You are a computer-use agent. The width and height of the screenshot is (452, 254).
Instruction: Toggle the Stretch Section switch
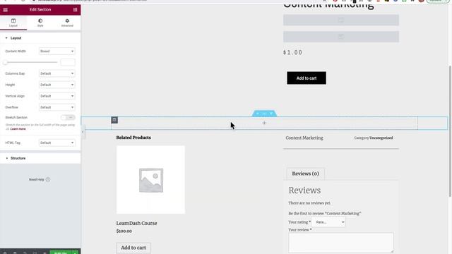[x=68, y=118]
